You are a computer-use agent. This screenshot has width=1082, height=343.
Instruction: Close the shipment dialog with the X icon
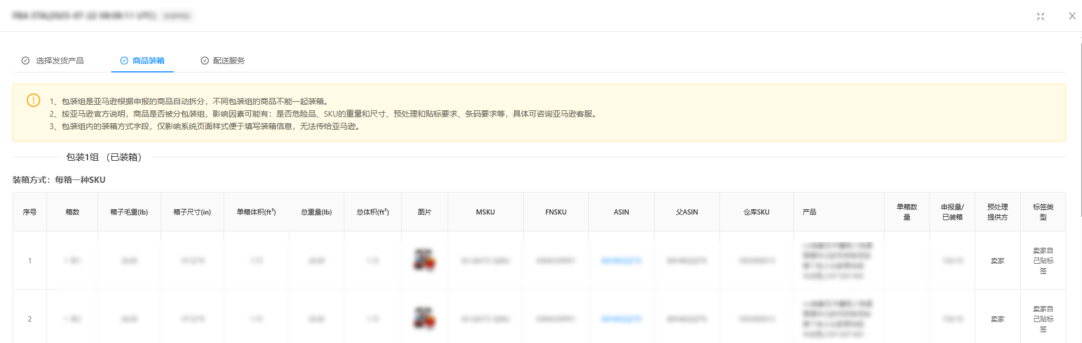[1072, 16]
